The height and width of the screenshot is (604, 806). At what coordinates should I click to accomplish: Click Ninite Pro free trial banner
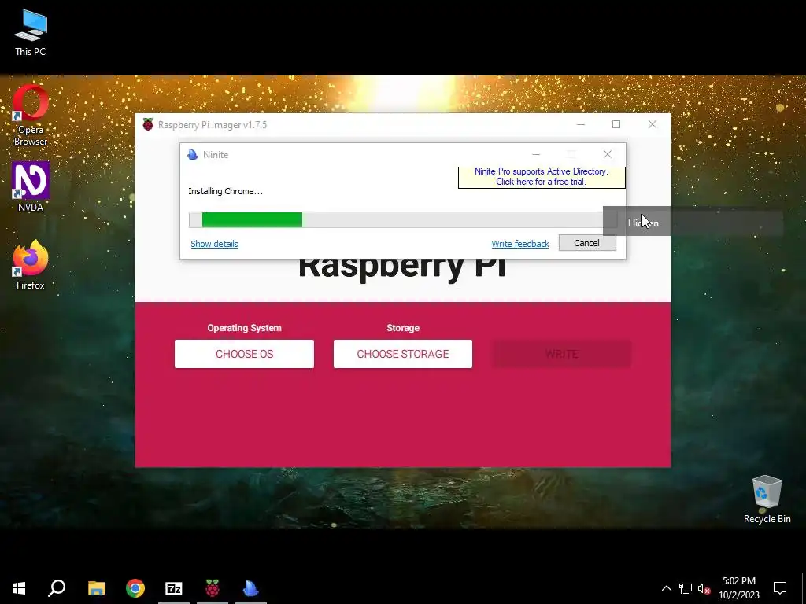click(x=542, y=177)
